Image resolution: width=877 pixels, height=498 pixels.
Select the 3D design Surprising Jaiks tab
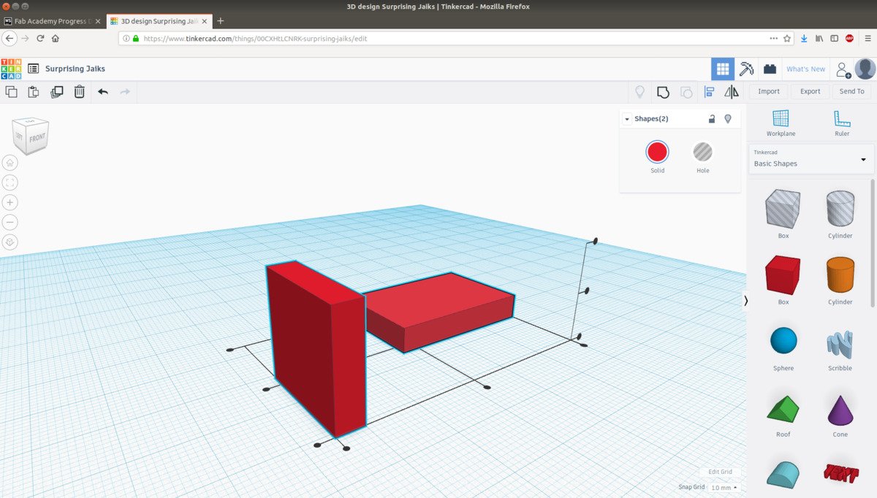[158, 21]
